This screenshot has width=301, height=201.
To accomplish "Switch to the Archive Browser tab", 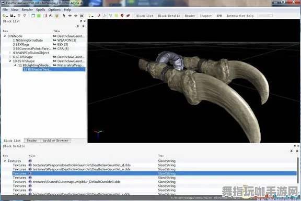I will point(55,141).
